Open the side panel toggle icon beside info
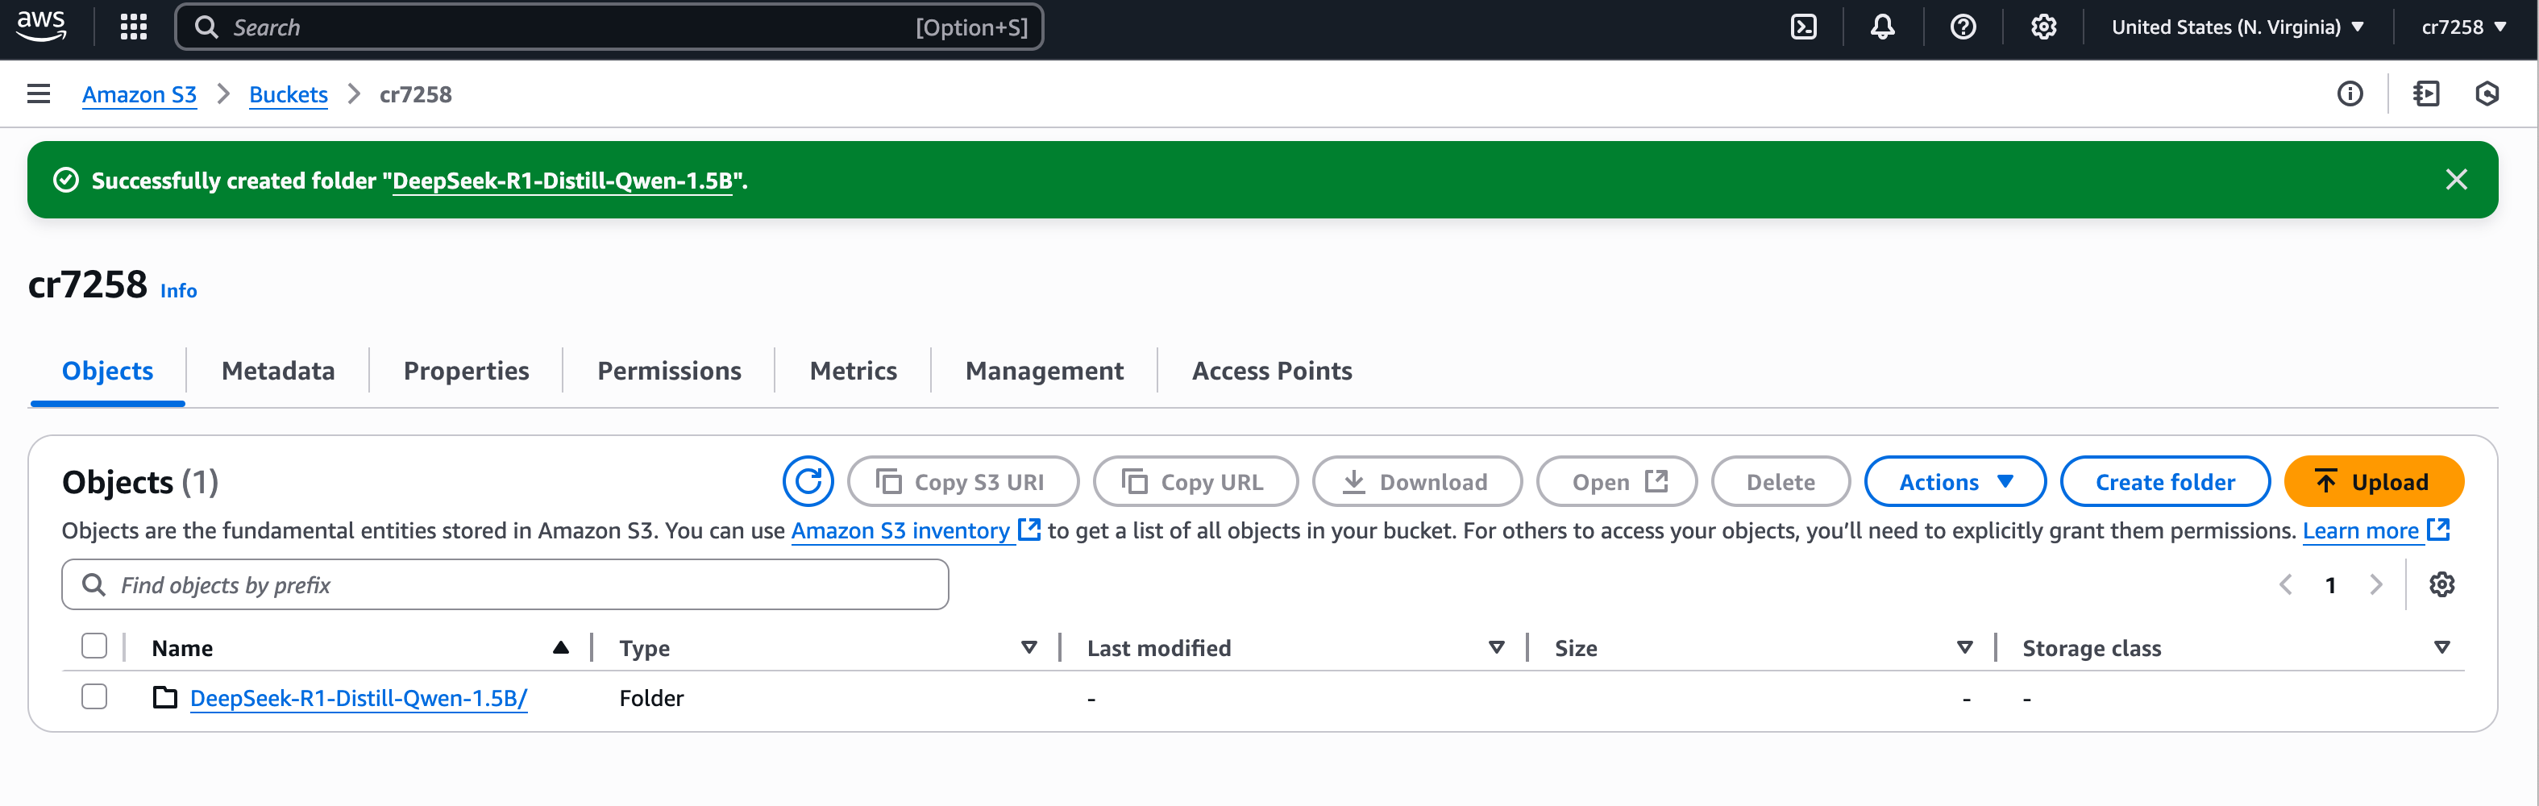The width and height of the screenshot is (2539, 806). pos(2425,93)
